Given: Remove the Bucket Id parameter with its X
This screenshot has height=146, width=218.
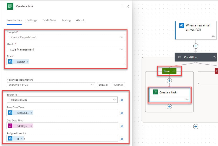Looking at the screenshot, I should (x=122, y=100).
